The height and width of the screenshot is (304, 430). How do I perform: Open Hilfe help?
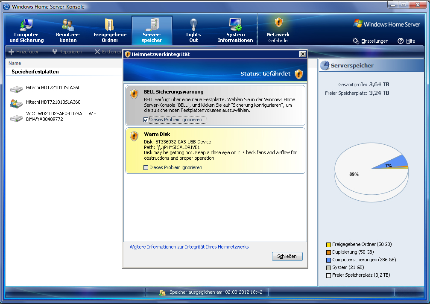(407, 41)
